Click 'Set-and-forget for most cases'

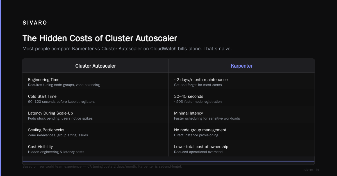pyautogui.click(x=198, y=85)
